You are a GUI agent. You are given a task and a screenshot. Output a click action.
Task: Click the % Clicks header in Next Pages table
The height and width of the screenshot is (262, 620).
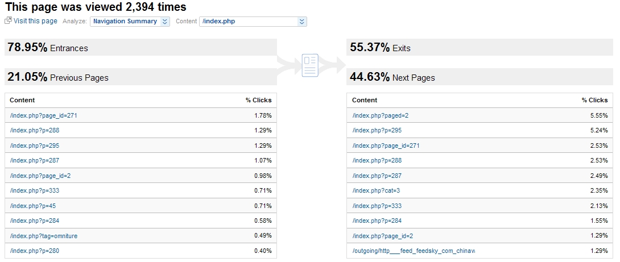pyautogui.click(x=594, y=100)
